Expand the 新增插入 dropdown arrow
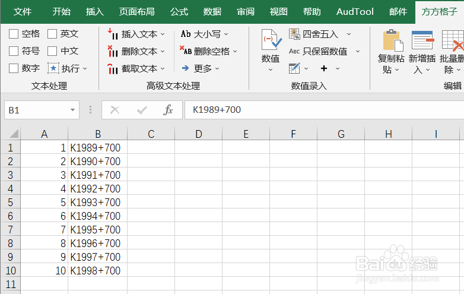464x294 pixels. click(428, 70)
